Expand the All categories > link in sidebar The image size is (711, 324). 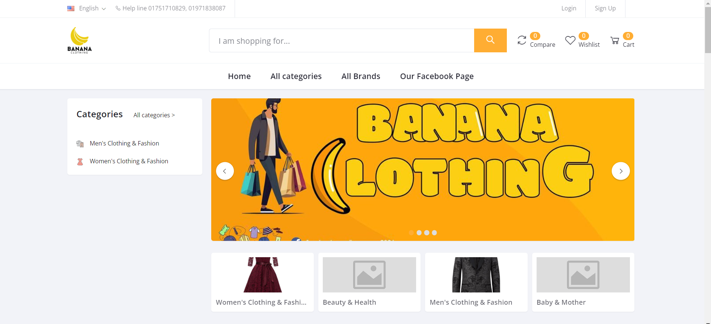point(154,115)
